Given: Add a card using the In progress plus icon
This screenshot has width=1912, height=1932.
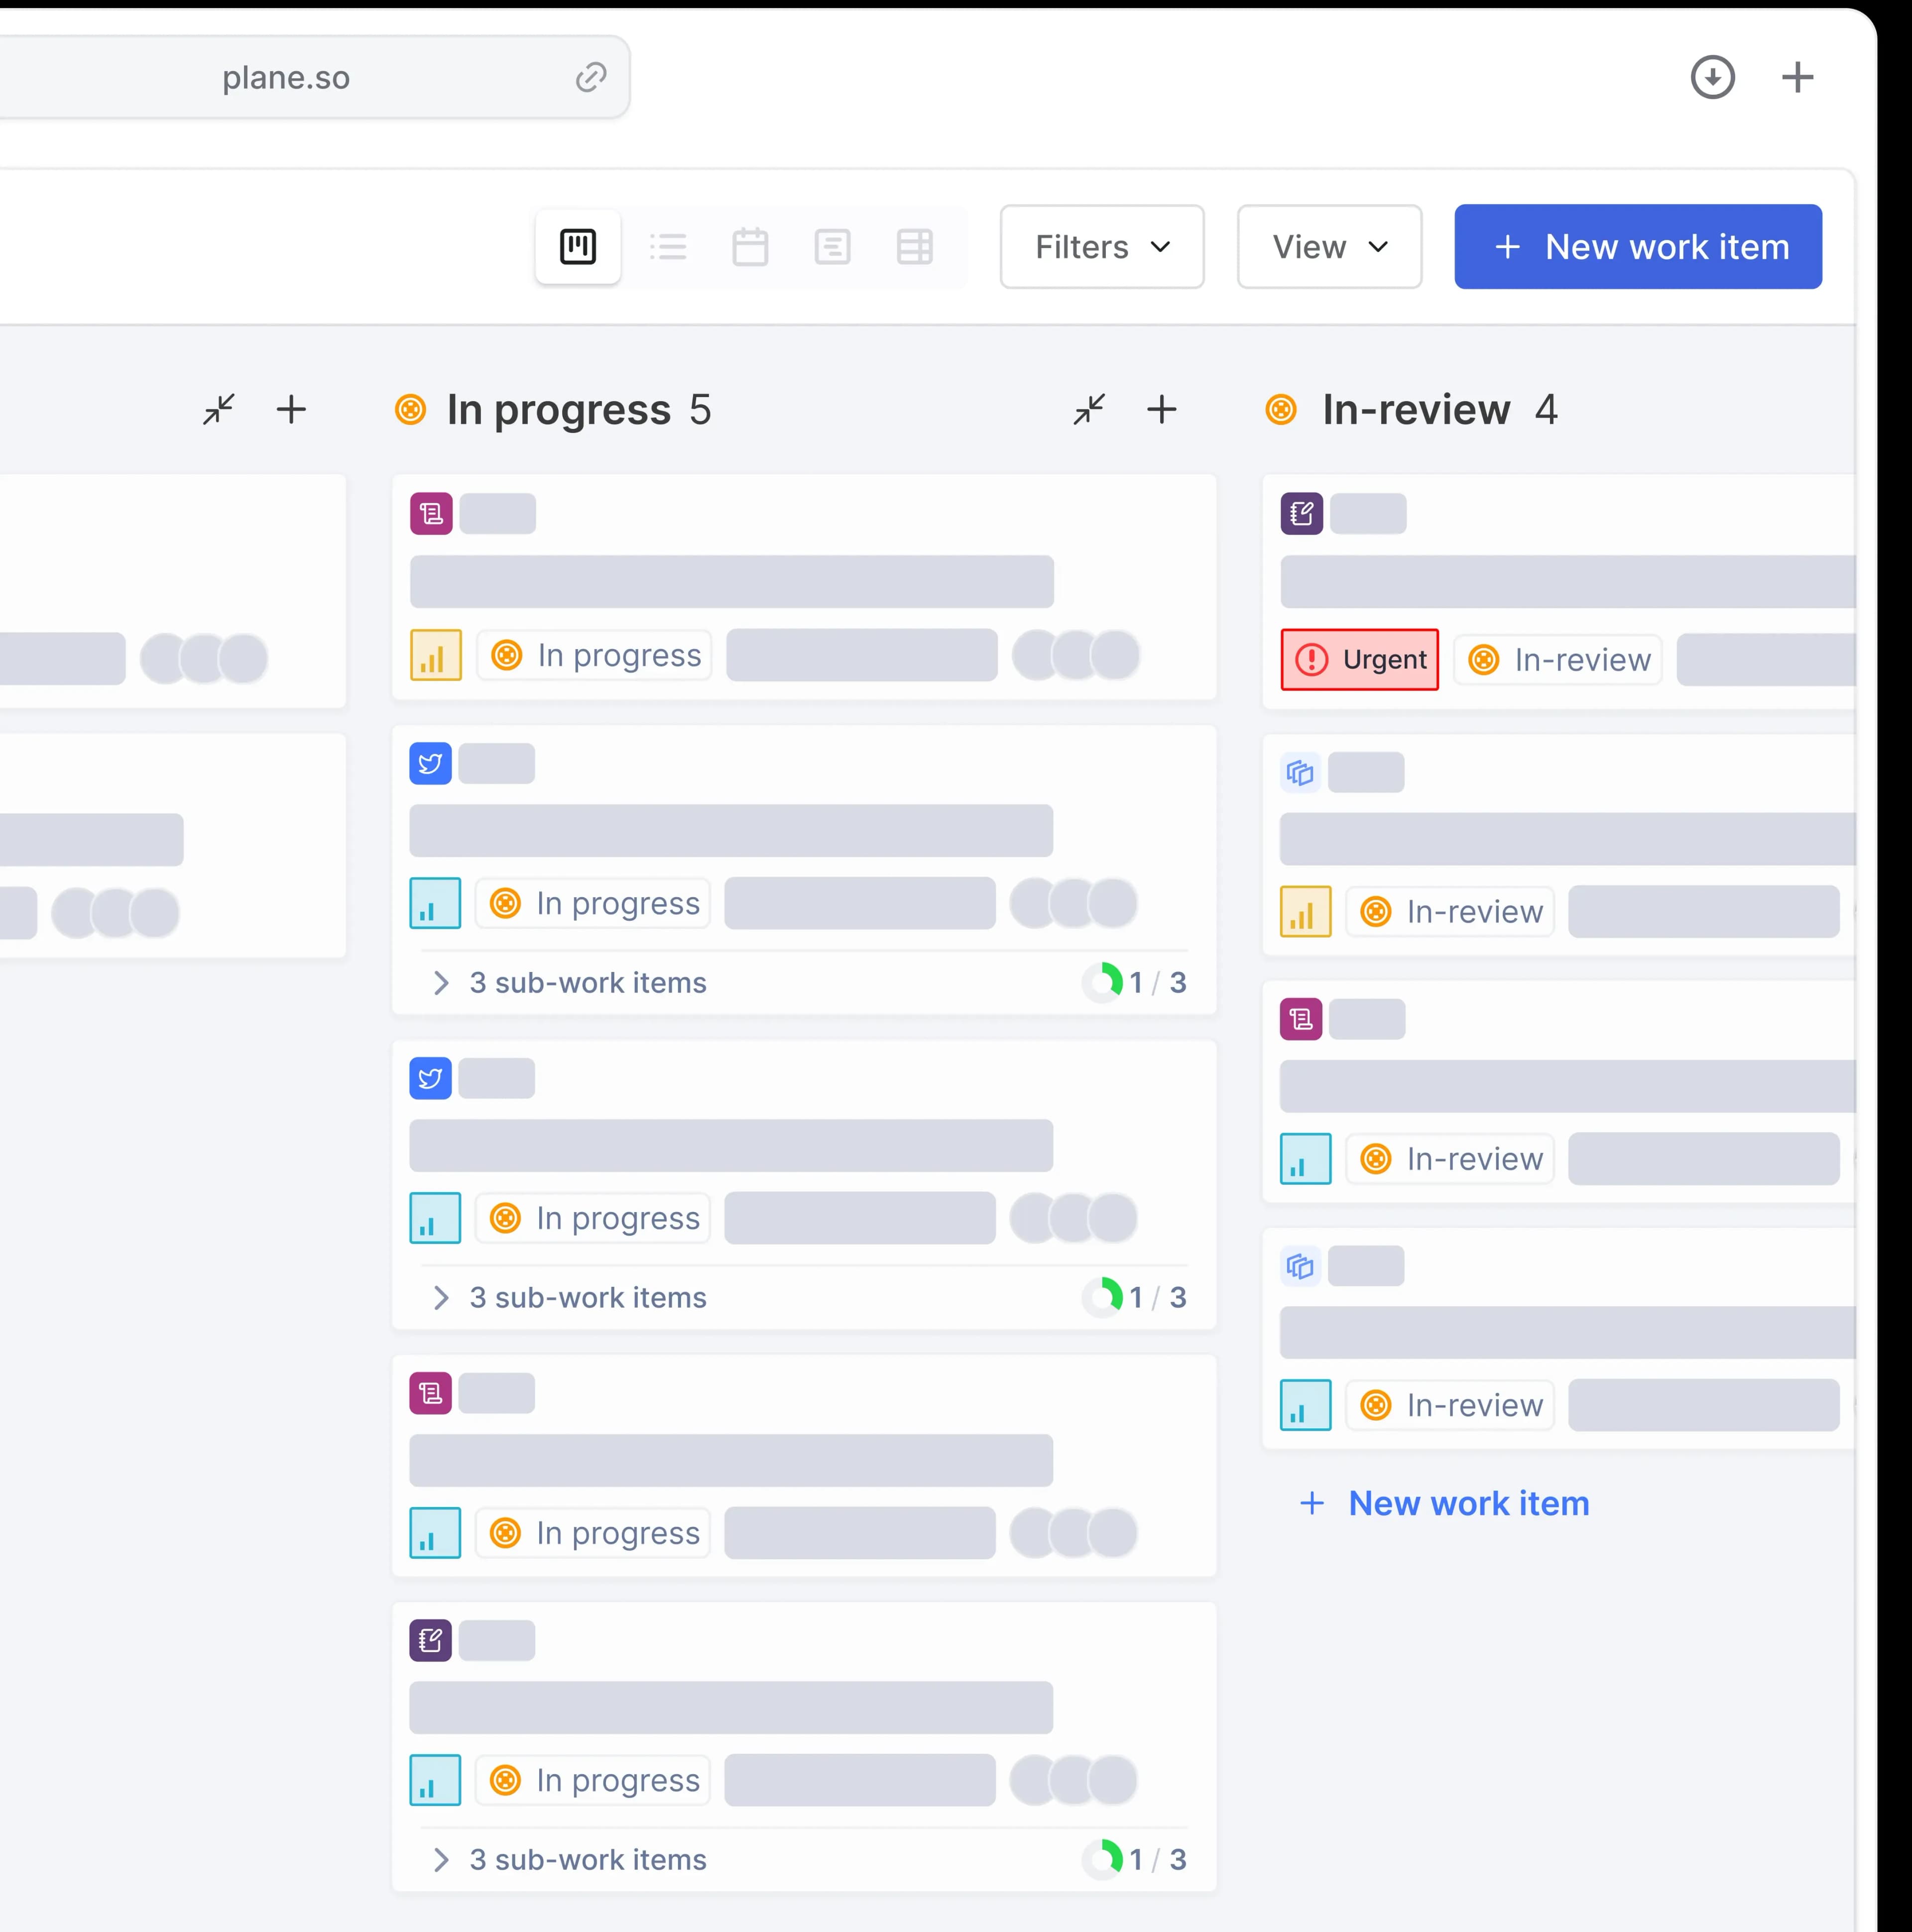Looking at the screenshot, I should (1163, 409).
